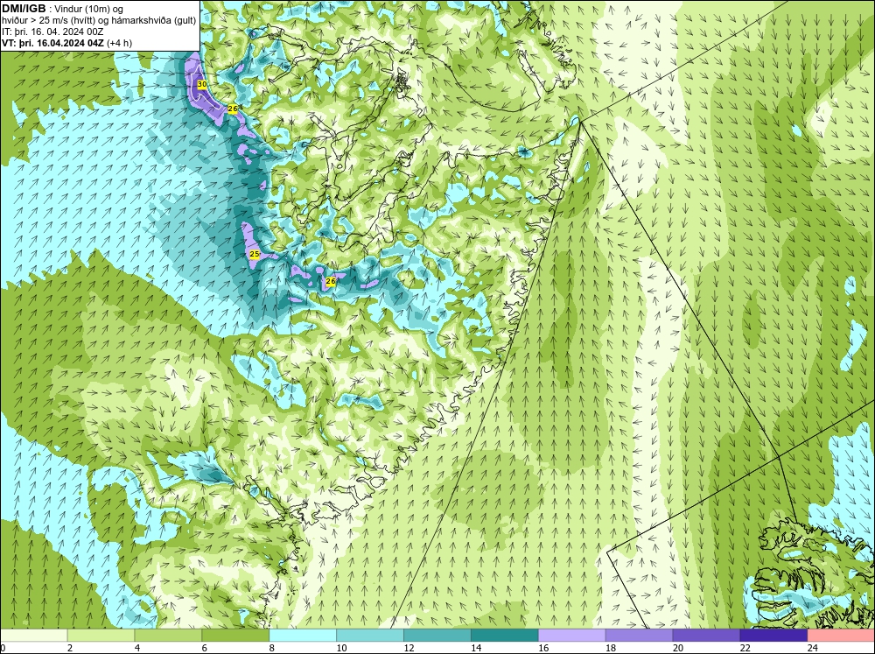Click the 18–20 m/s purple legend swatch

tap(639, 636)
